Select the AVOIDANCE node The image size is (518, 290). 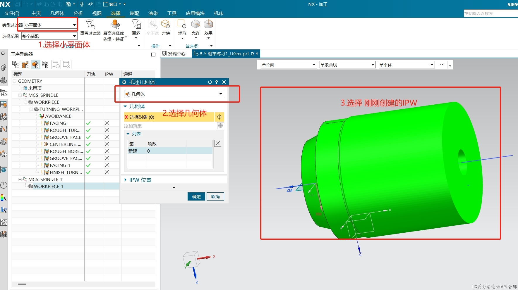(58, 116)
